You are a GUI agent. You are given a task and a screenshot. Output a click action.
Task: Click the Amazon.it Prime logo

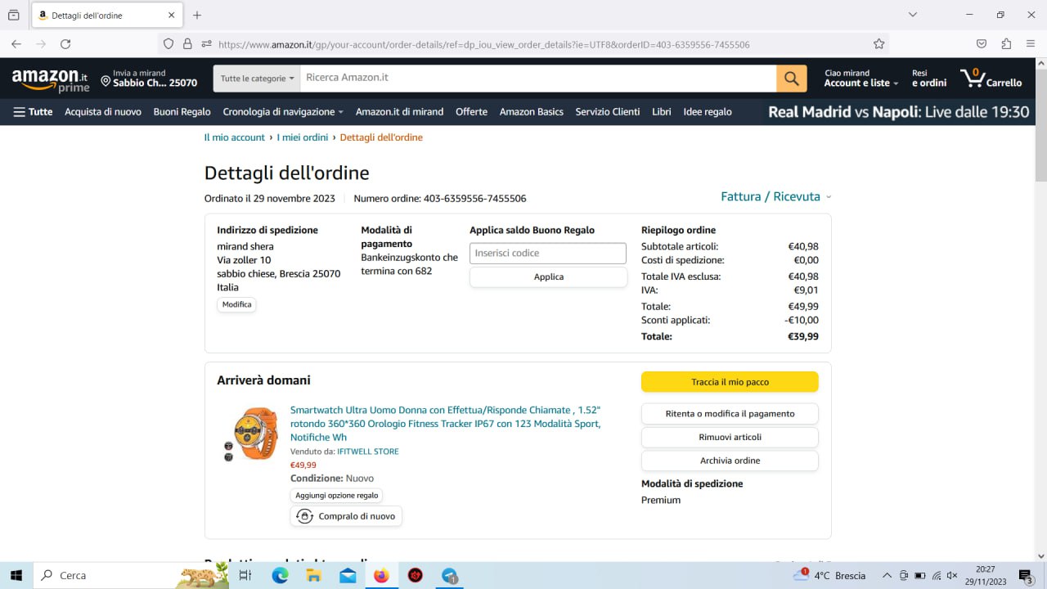[x=51, y=80]
